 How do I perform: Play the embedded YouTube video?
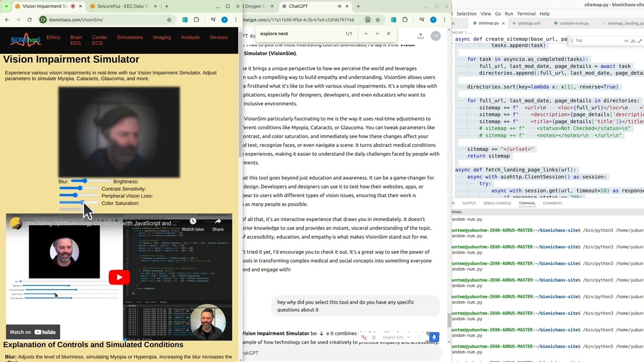(119, 277)
